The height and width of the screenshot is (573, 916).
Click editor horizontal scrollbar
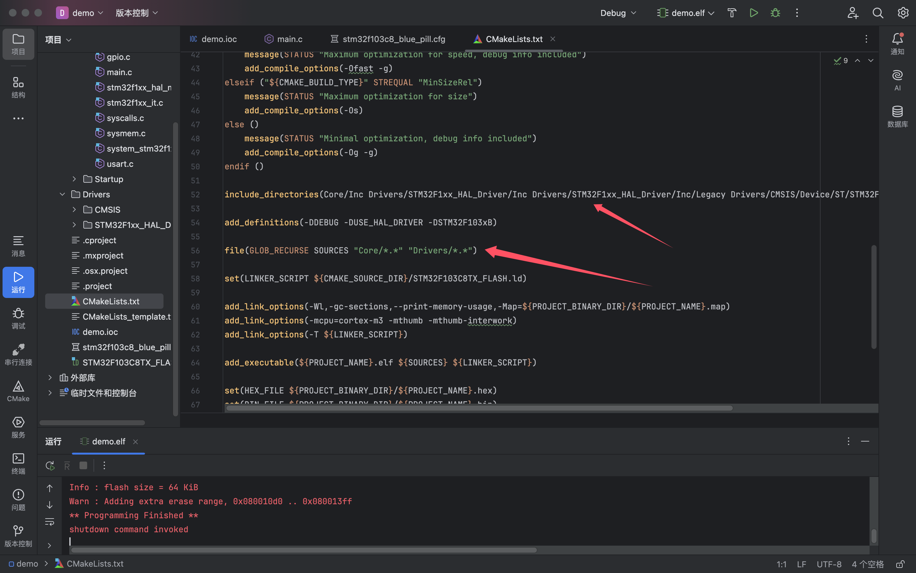pyautogui.click(x=479, y=408)
